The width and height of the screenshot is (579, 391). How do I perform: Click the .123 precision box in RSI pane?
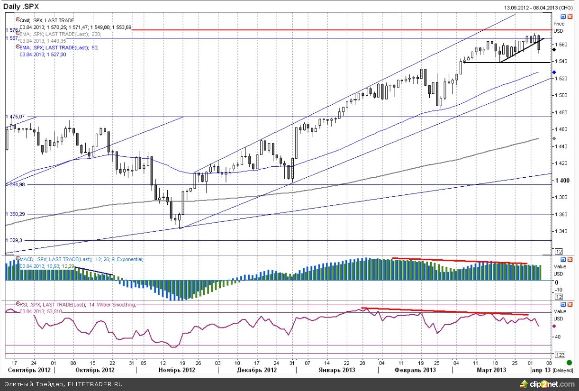[x=560, y=355]
